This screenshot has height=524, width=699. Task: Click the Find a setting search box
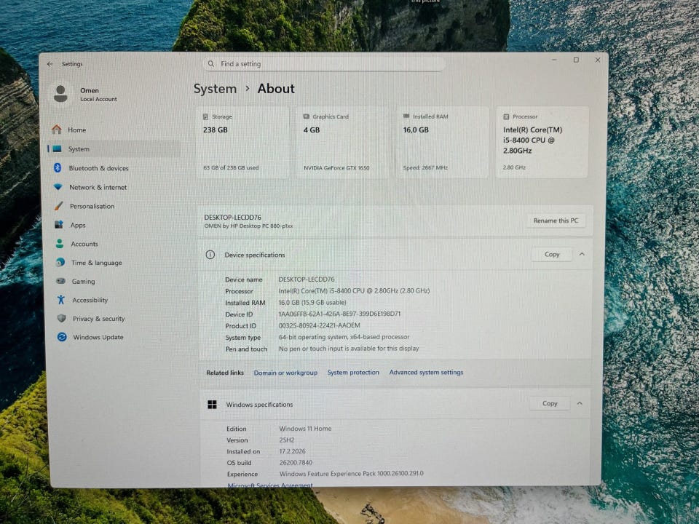point(324,64)
